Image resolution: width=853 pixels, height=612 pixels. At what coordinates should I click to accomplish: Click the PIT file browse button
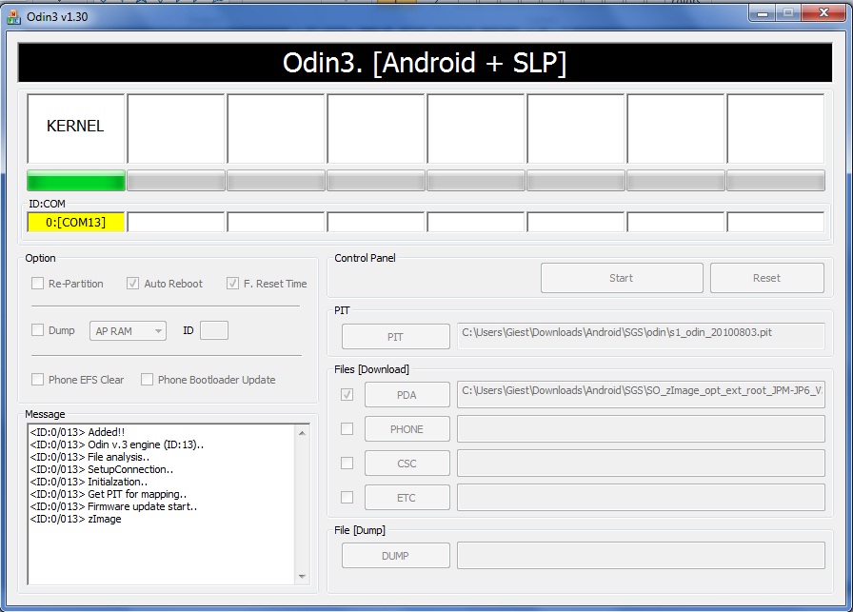[x=395, y=337]
